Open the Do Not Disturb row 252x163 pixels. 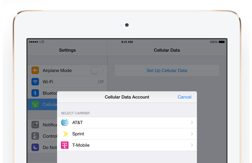42,147
